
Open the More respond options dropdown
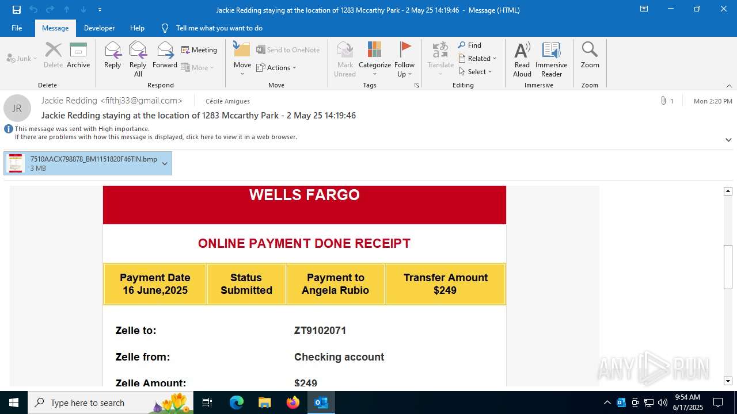197,67
